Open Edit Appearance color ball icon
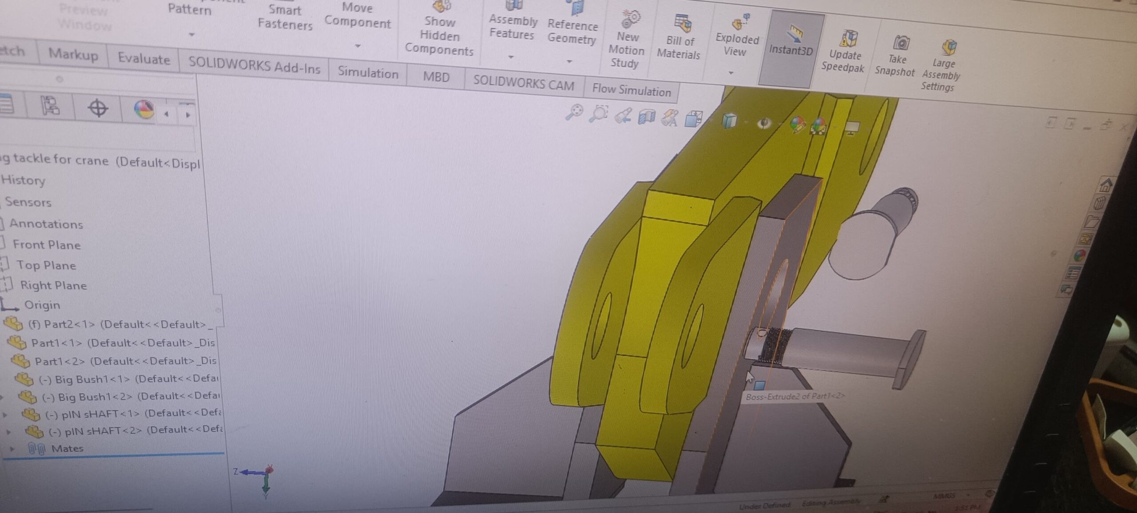1137x513 pixels. pyautogui.click(x=797, y=125)
